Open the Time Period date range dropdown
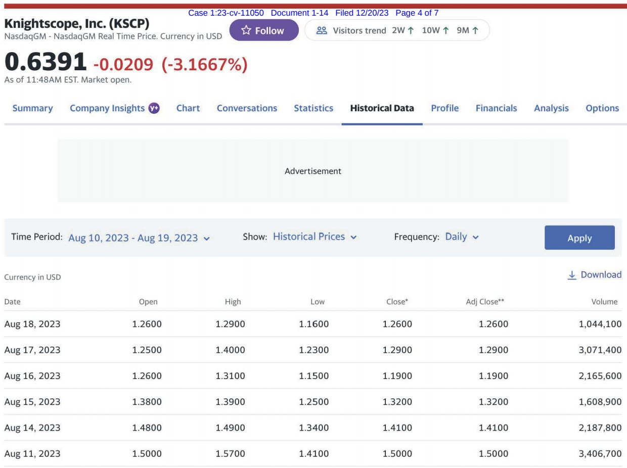 (x=139, y=238)
